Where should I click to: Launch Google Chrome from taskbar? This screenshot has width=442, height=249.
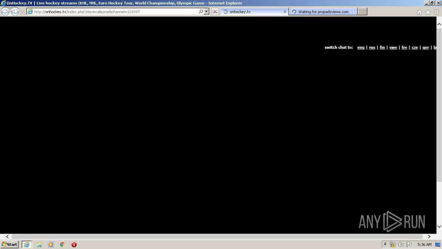click(x=63, y=245)
